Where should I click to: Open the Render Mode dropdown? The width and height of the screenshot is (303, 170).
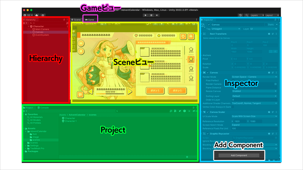[x=254, y=77]
